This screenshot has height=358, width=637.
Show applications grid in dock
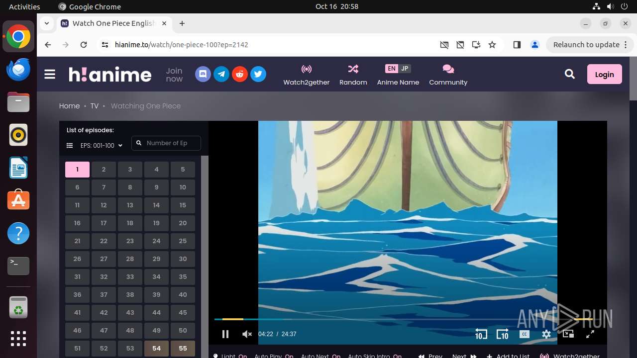point(18,339)
